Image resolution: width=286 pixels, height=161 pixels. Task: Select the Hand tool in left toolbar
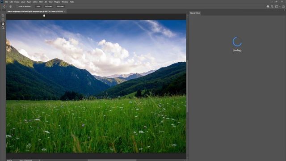click(3, 24)
